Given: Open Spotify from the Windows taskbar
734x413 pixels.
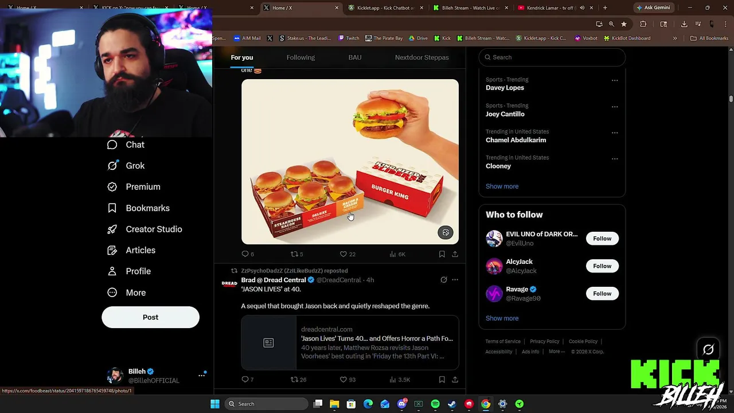Looking at the screenshot, I should coord(435,404).
